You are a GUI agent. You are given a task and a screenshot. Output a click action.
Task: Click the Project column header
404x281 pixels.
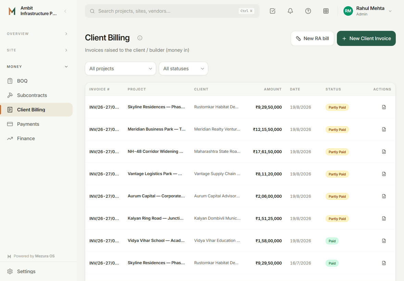(x=137, y=89)
